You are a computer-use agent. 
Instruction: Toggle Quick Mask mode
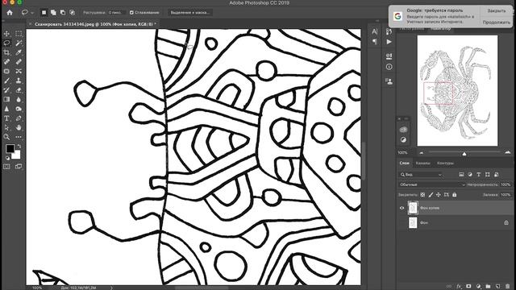point(6,167)
